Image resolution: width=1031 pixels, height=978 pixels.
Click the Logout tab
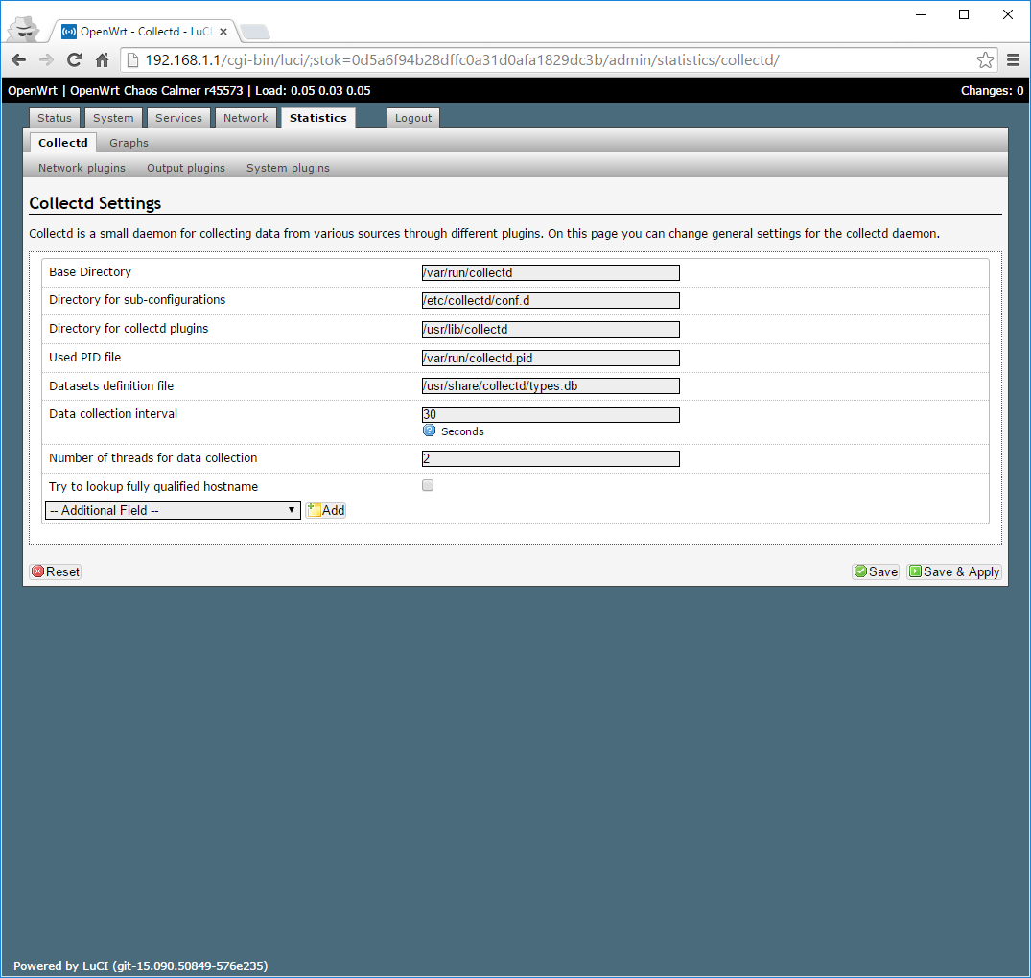413,118
